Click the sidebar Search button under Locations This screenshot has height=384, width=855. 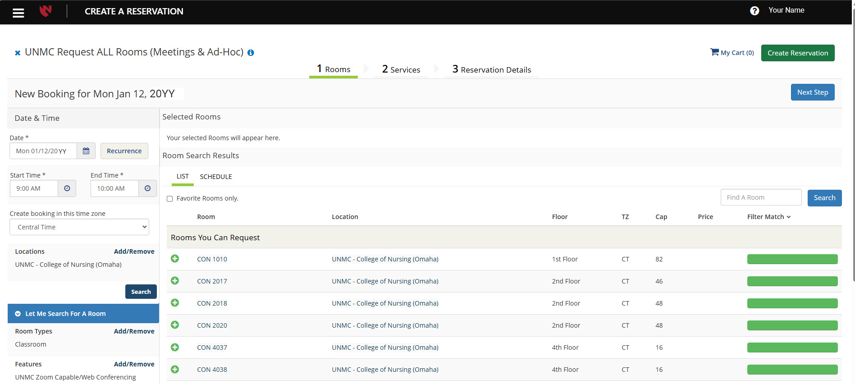point(141,292)
